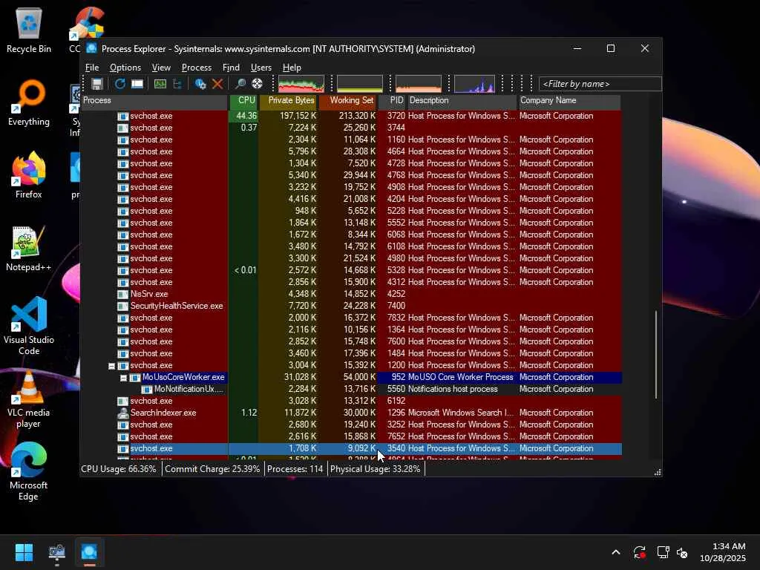The image size is (760, 570).
Task: Sort by the Description column header
Action: pos(462,101)
